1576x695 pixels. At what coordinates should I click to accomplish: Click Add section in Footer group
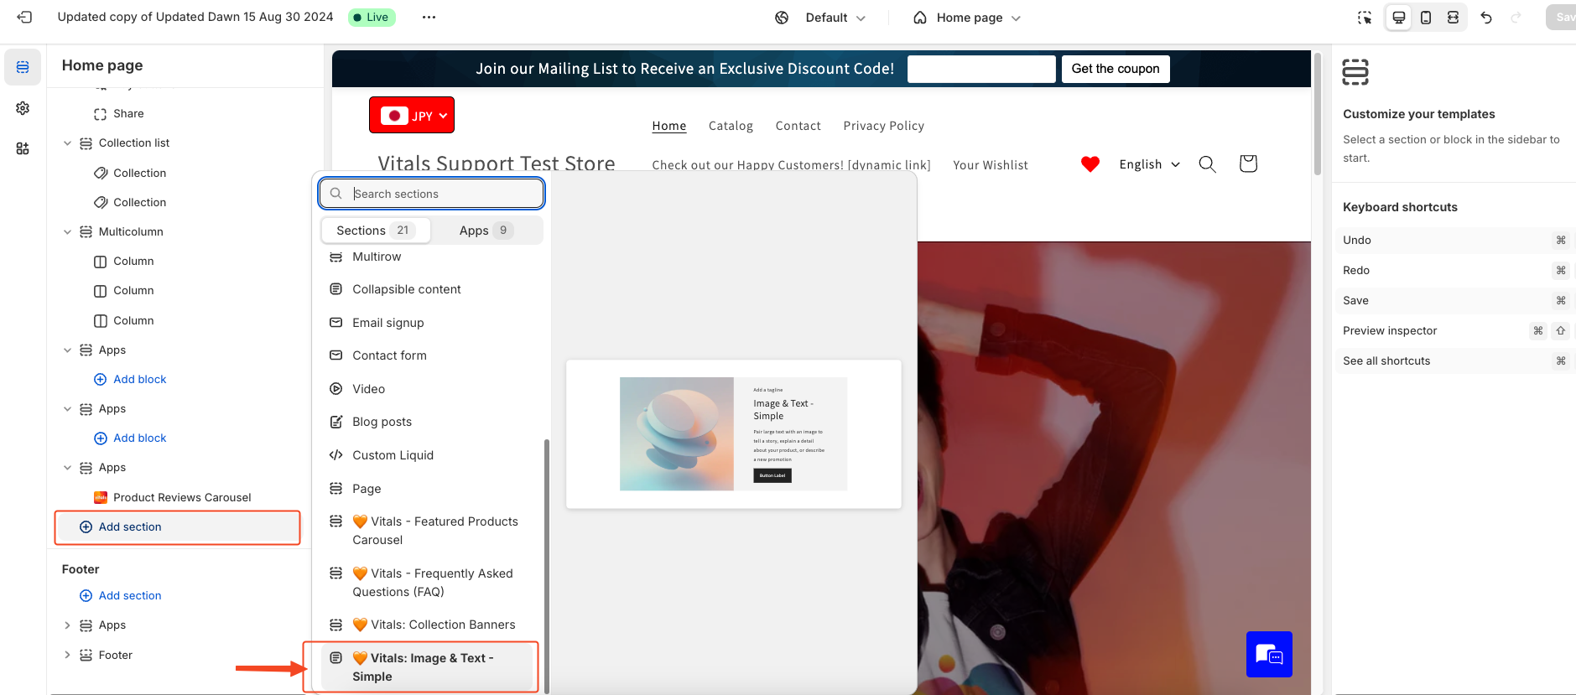click(130, 596)
